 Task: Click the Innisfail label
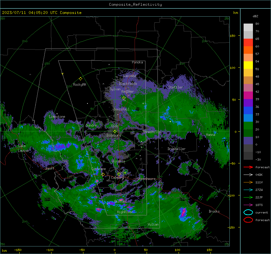121,109
